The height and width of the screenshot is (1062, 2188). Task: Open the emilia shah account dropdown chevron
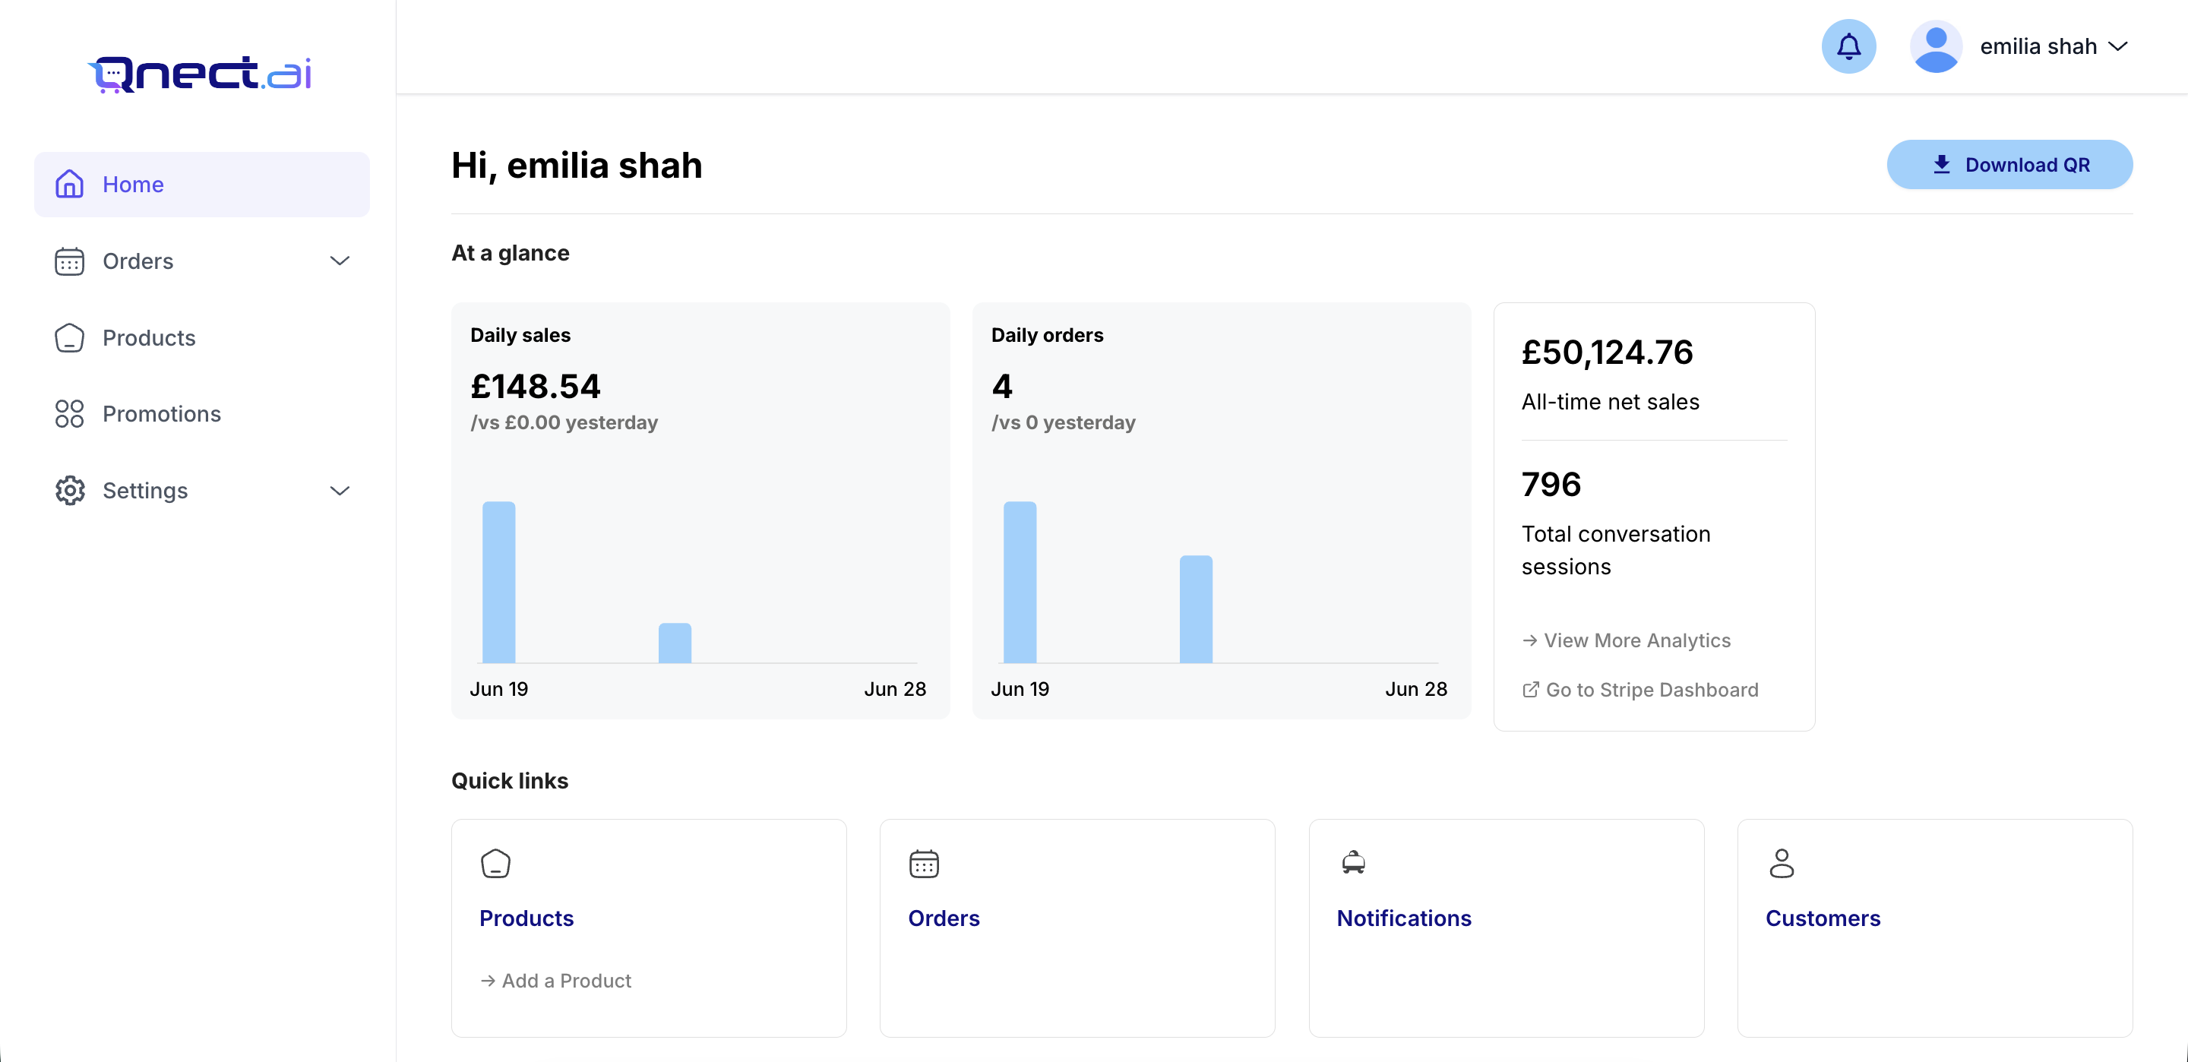coord(2118,47)
